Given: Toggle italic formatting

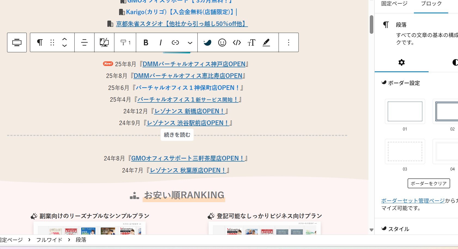Looking at the screenshot, I should pyautogui.click(x=161, y=42).
